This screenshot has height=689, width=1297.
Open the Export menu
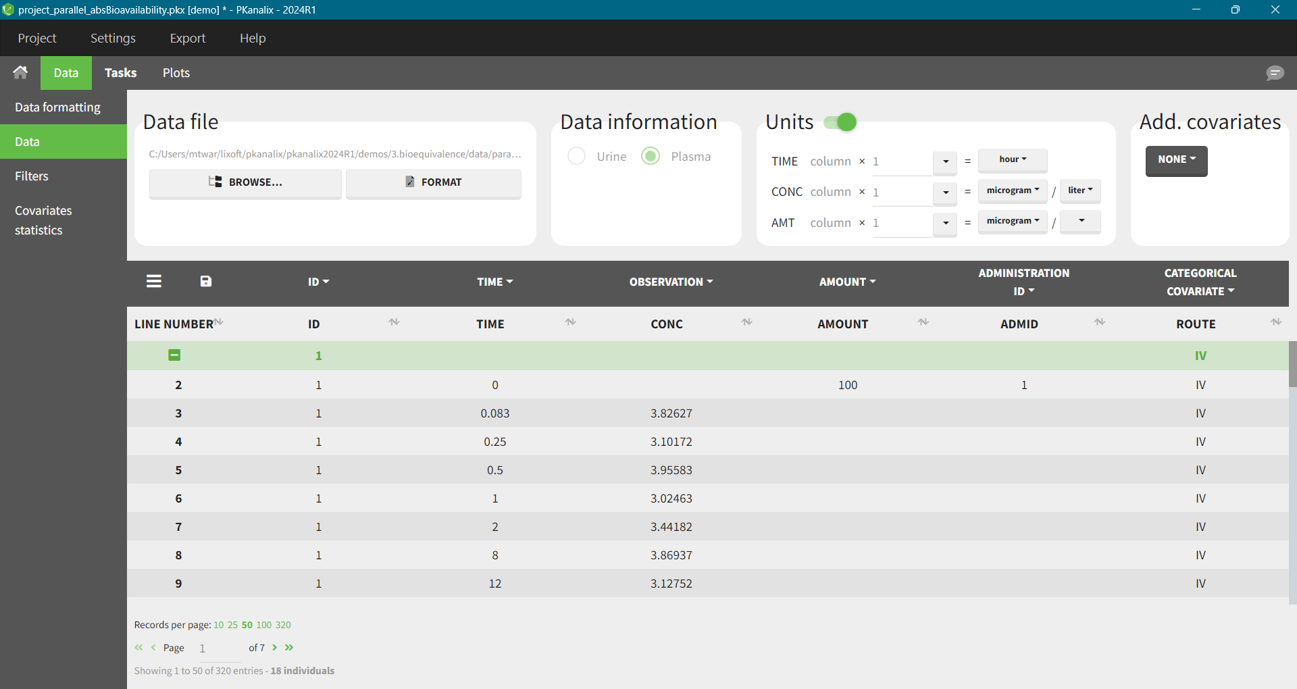click(187, 39)
